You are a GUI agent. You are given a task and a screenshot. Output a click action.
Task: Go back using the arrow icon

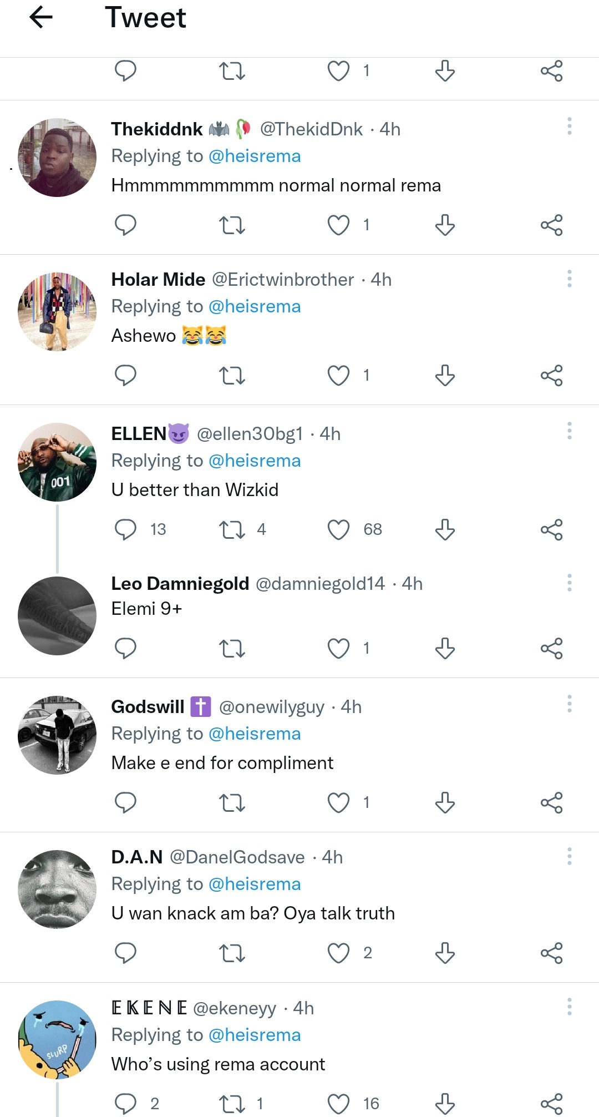tap(41, 17)
